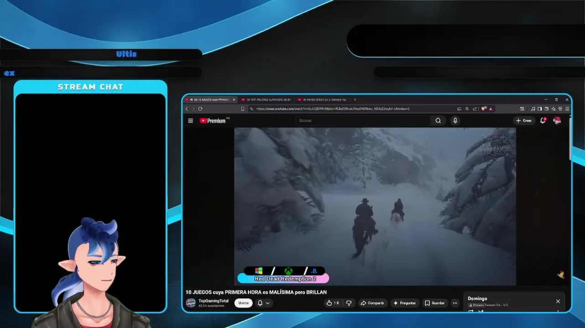Go back in the browser
This screenshot has height=328, width=585.
point(186,109)
